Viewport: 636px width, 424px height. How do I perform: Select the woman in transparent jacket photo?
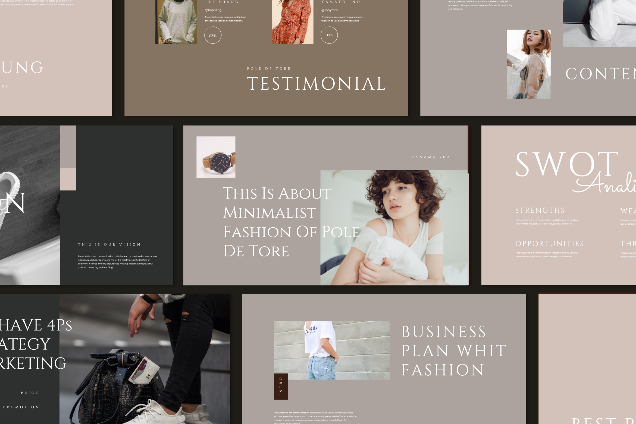529,64
